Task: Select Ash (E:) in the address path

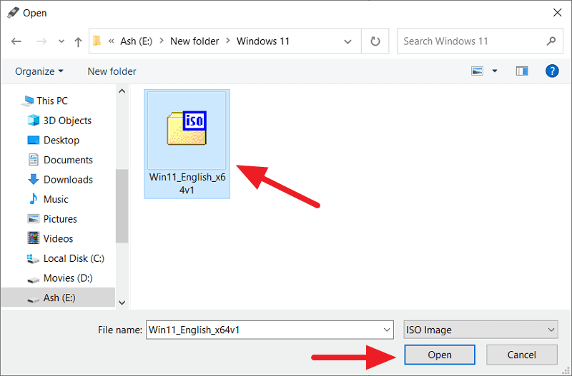Action: point(137,41)
